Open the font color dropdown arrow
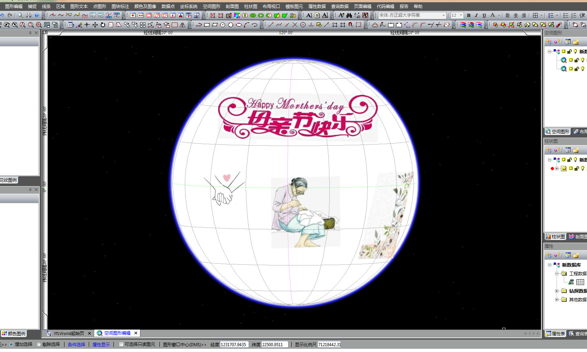Image resolution: width=587 pixels, height=352 pixels. point(499,15)
